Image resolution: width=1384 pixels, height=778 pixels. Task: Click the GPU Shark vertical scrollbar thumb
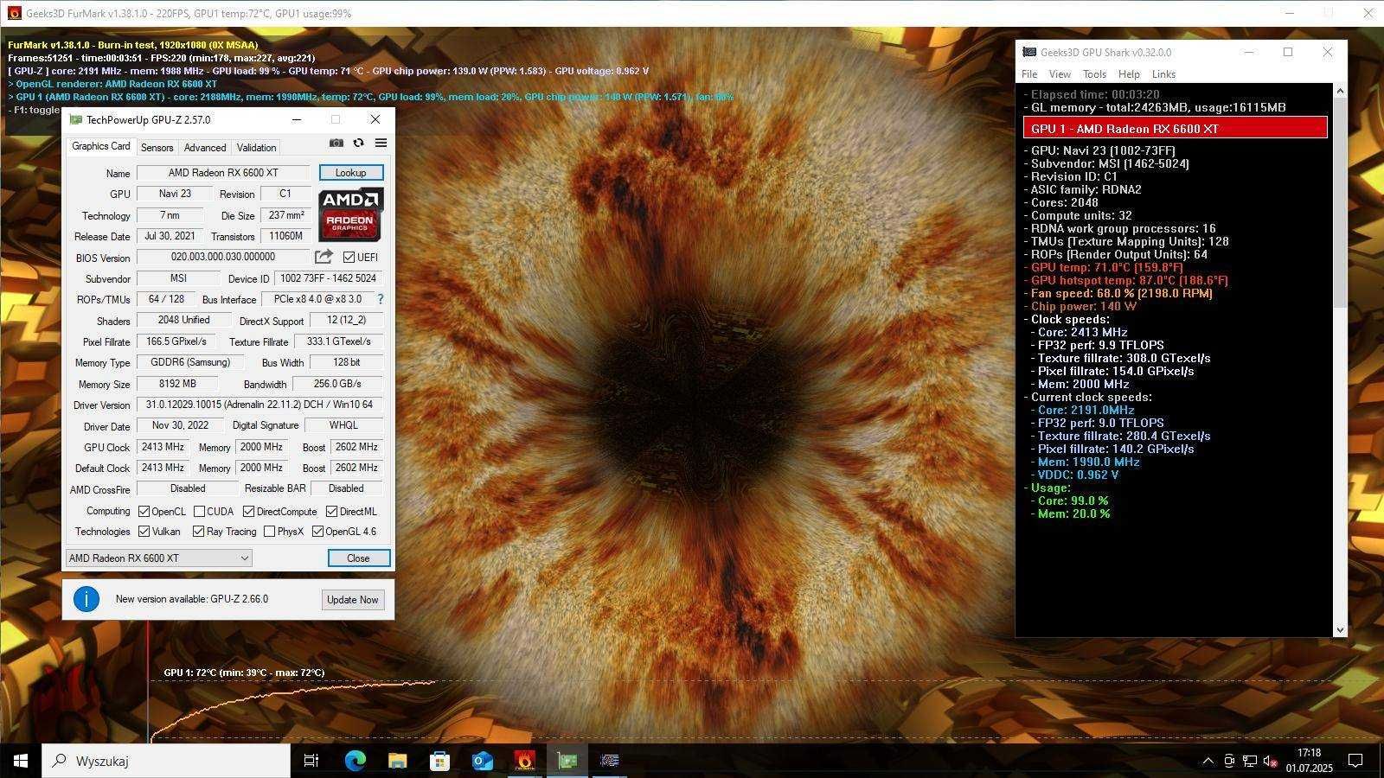1340,201
